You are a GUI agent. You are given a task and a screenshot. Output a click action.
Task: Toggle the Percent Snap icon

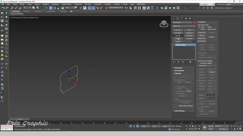(x=98, y=8)
